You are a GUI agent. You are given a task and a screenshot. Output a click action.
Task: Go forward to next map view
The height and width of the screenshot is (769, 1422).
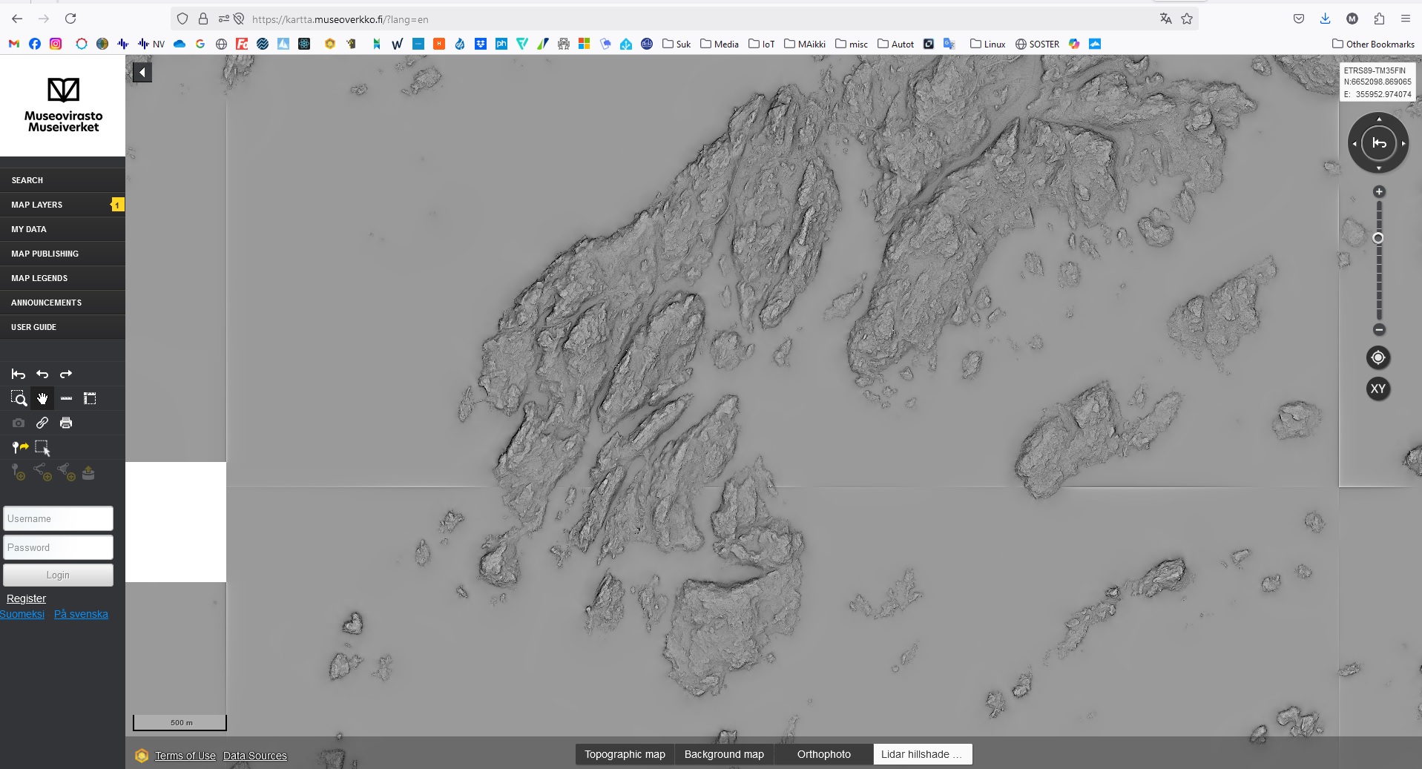66,374
